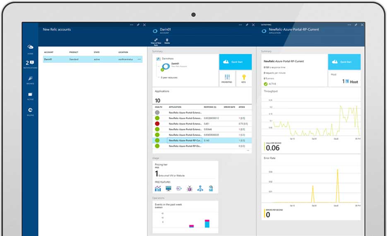The image size is (387, 236).
Task: Click the ACTIVE status with green check
Action: click(x=270, y=84)
